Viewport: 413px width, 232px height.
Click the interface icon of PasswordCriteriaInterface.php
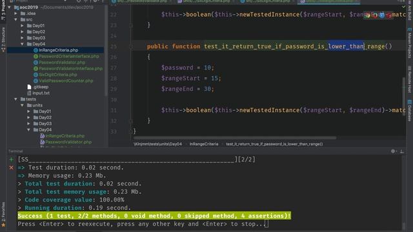pos(36,56)
